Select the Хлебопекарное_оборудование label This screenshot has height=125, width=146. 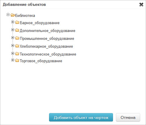coord(46,47)
